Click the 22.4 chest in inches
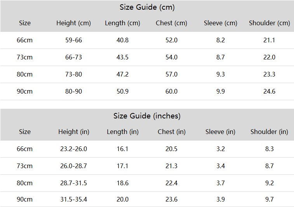 point(171,183)
